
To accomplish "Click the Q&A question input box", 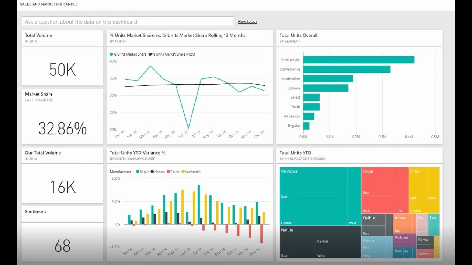I will [128, 22].
